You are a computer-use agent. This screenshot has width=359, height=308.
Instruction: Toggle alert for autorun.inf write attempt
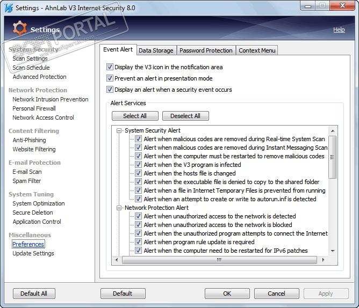pyautogui.click(x=138, y=199)
